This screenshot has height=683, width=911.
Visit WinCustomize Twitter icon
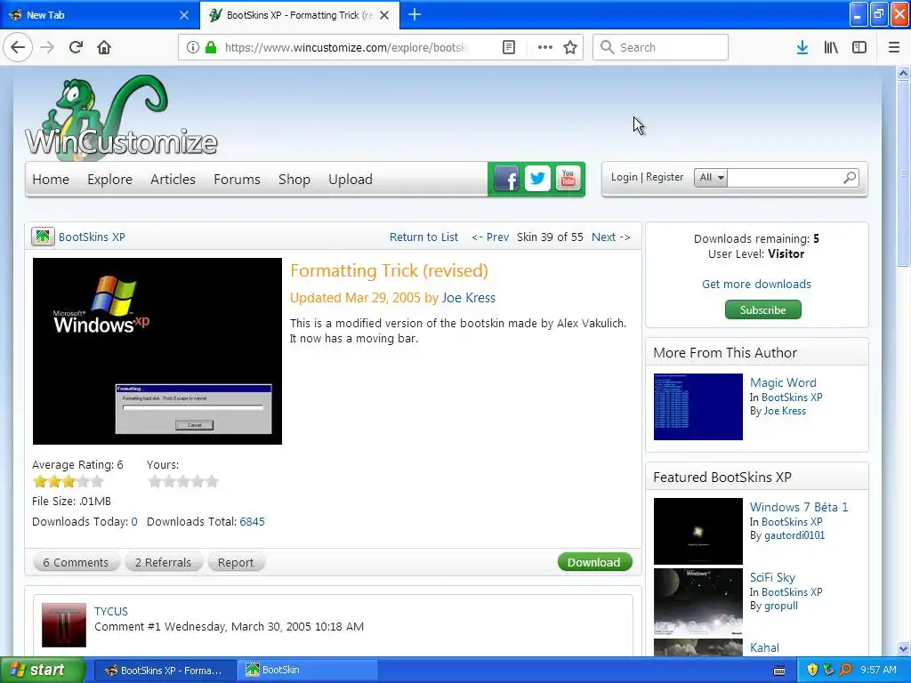537,179
